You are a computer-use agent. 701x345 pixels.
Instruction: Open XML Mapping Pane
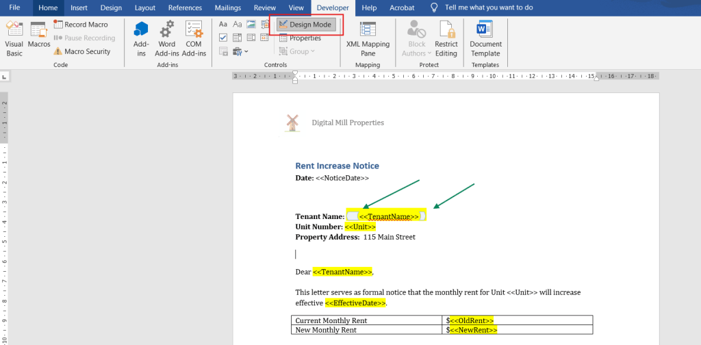(368, 39)
